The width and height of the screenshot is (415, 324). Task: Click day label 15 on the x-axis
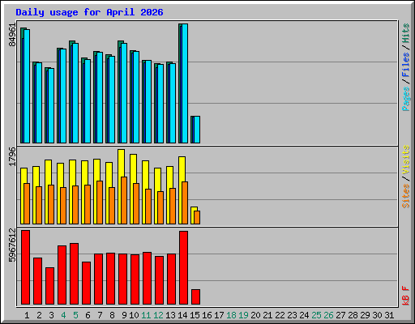click(x=195, y=315)
